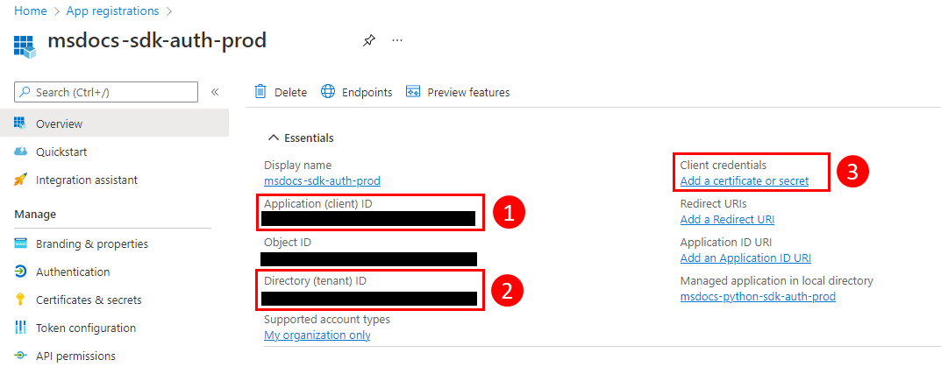The height and width of the screenshot is (367, 941).
Task: Click Add an Application ID URI
Action: click(x=745, y=258)
